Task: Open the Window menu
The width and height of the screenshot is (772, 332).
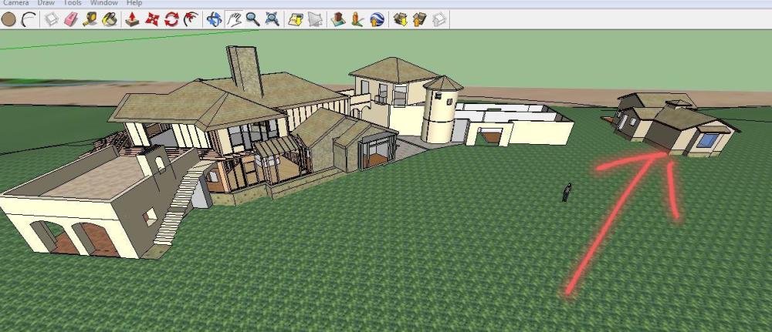Action: 103,3
